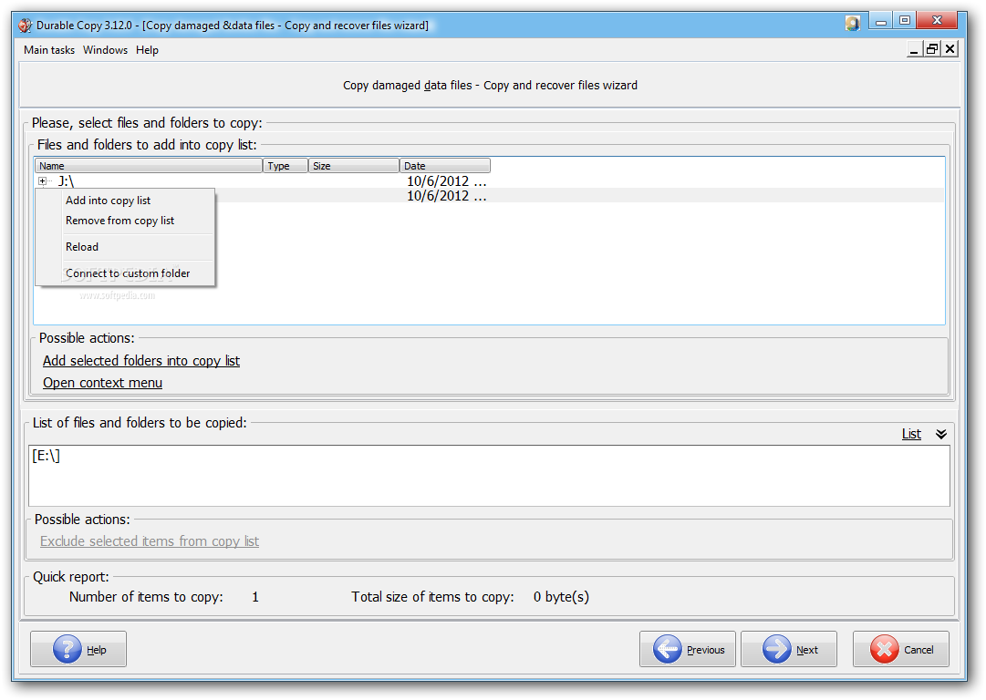Screen dimensions: 986x700
Task: Select the J:\ drive row
Action: tap(489, 181)
